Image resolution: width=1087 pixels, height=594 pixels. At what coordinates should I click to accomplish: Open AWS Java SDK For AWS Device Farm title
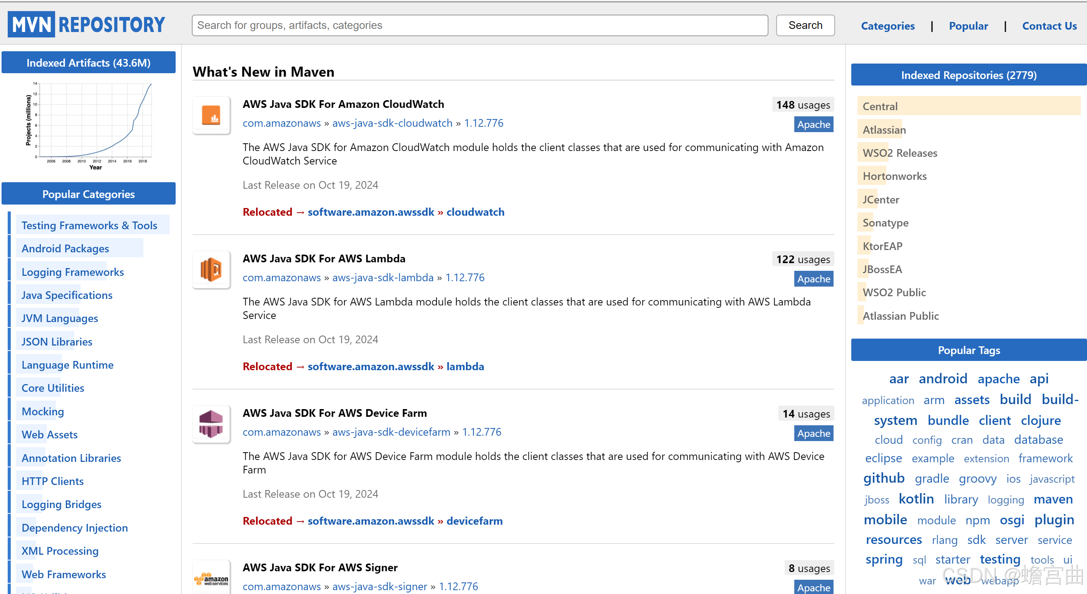335,413
